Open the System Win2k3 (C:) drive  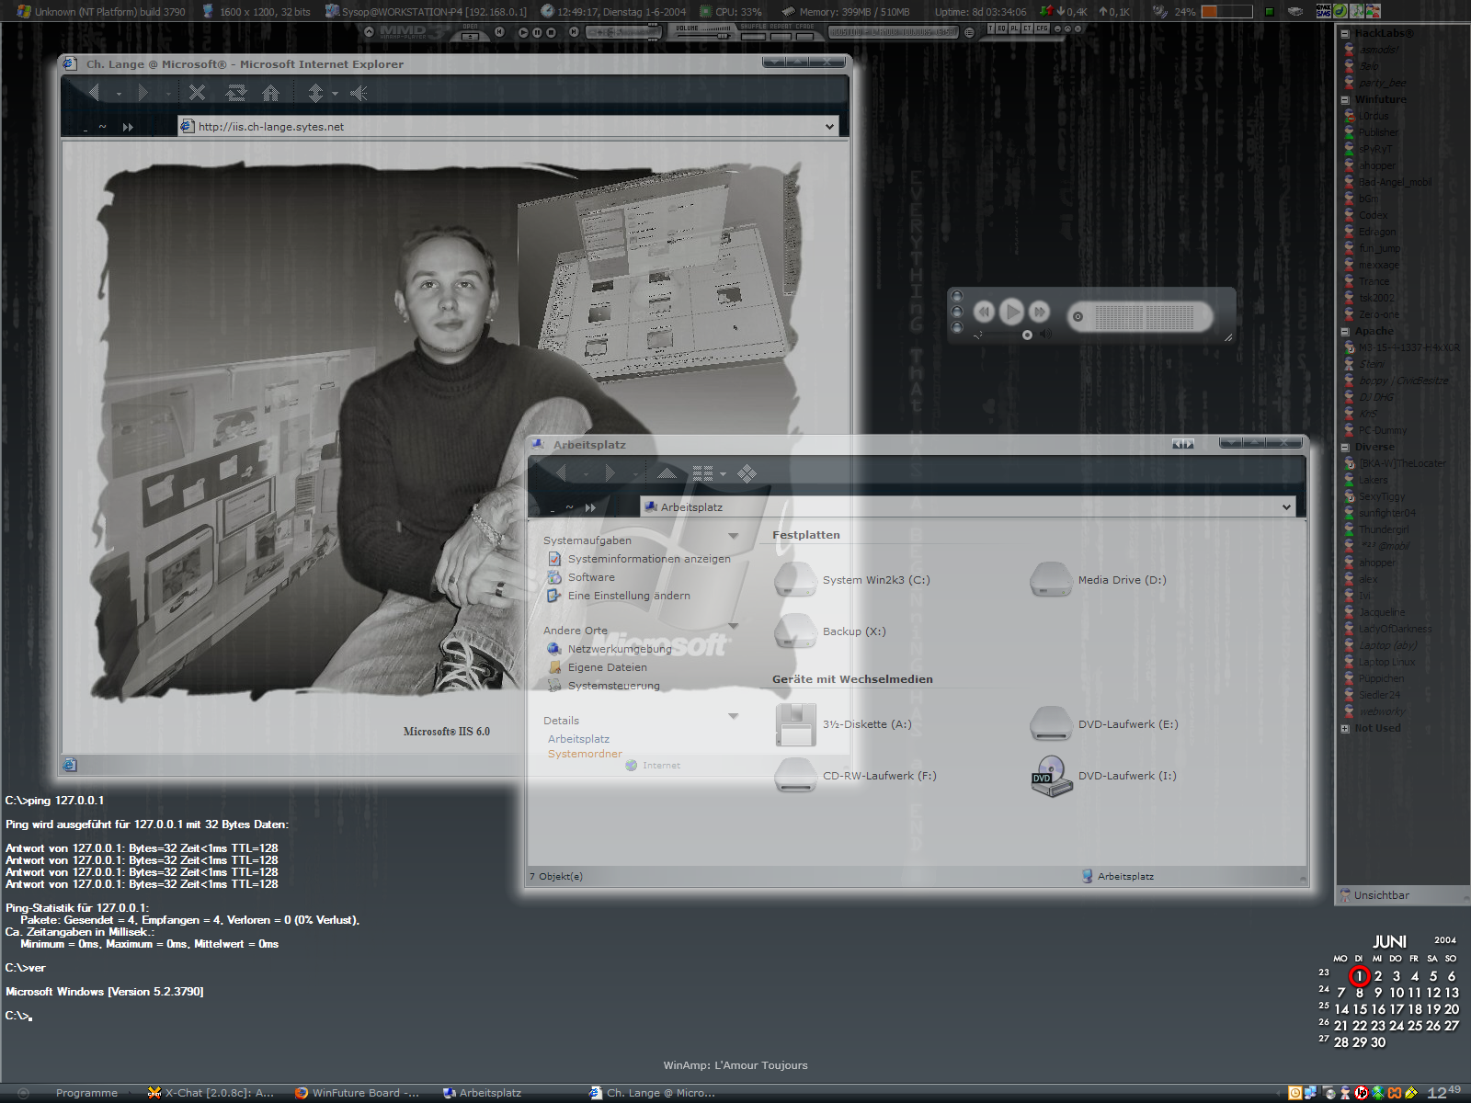[795, 580]
